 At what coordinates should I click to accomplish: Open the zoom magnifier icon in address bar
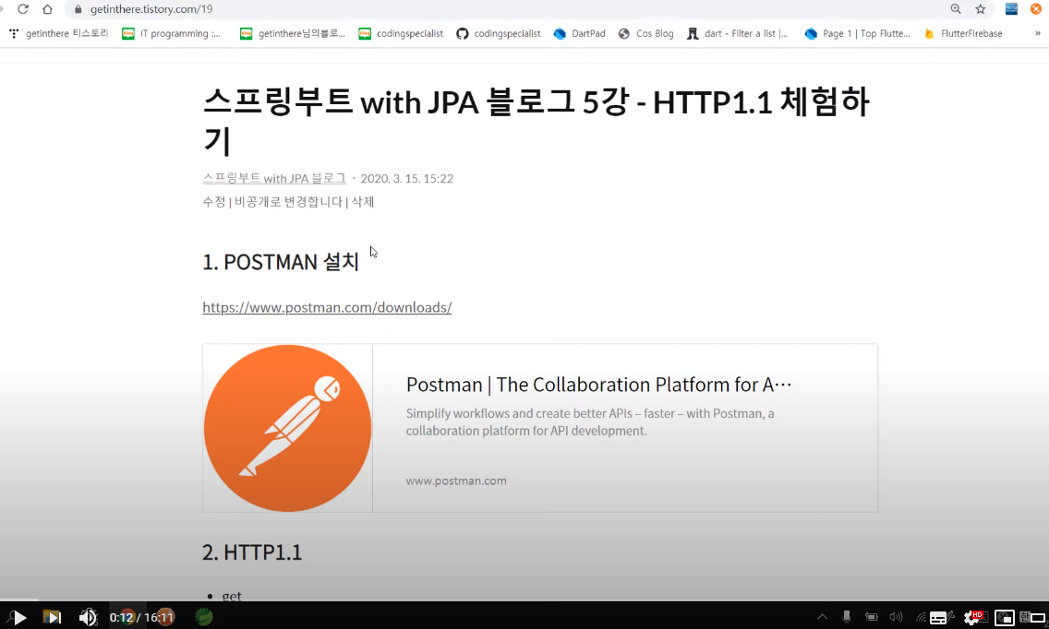[956, 8]
